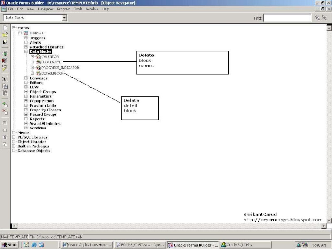Click the third quick launch icon on the taskbar

[x=41, y=245]
